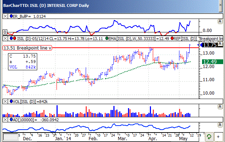Close the ISIL price chart pane
Viewport: 225px width, 142px height.
tap(5, 38)
